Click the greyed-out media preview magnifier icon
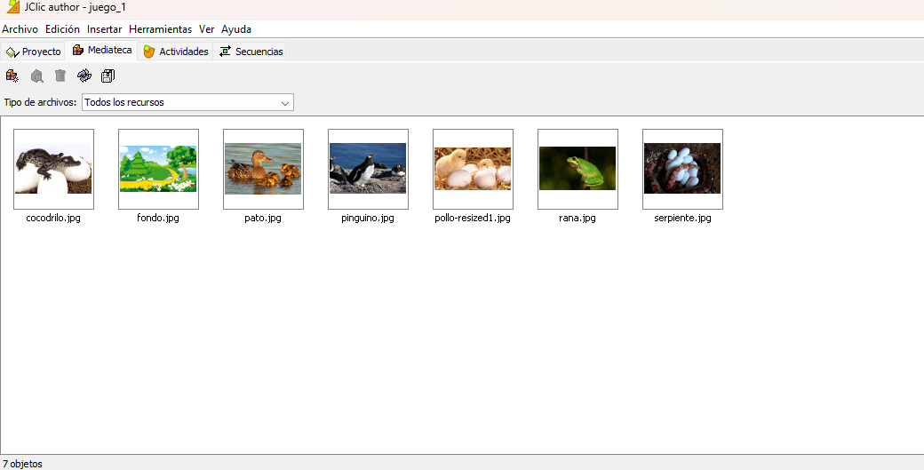This screenshot has width=924, height=470. coord(36,76)
